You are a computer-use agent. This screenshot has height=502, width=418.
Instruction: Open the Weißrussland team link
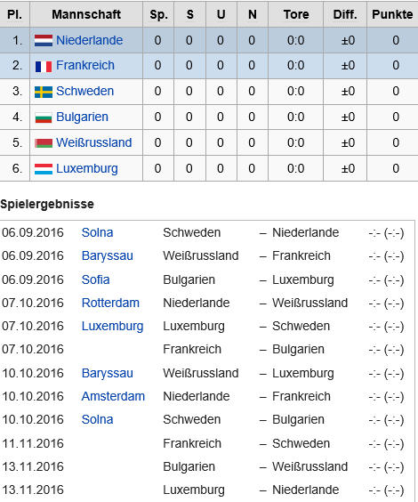pyautogui.click(x=93, y=142)
